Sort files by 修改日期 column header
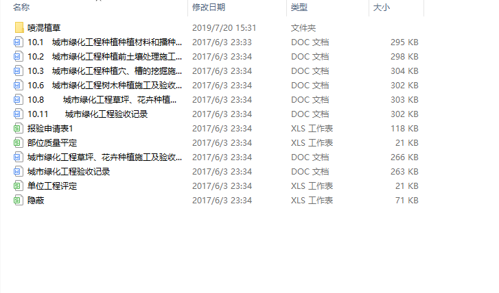499x293 pixels. (209, 8)
